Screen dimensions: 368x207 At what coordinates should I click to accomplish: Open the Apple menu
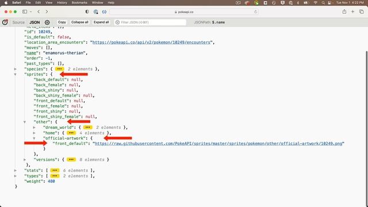pyautogui.click(x=6, y=2)
